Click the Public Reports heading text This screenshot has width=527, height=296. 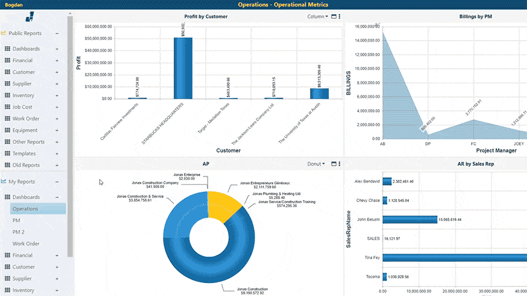25,33
